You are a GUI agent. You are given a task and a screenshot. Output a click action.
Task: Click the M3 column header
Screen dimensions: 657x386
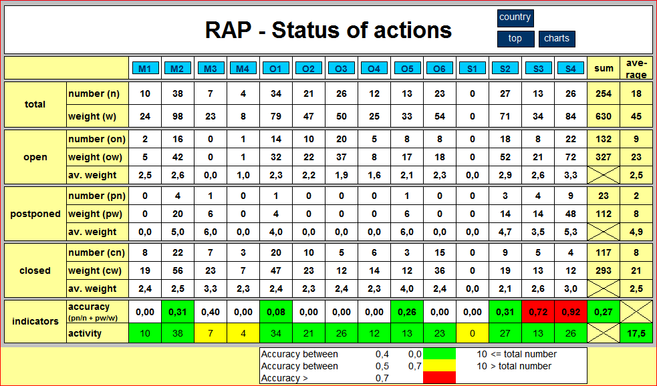[211, 67]
